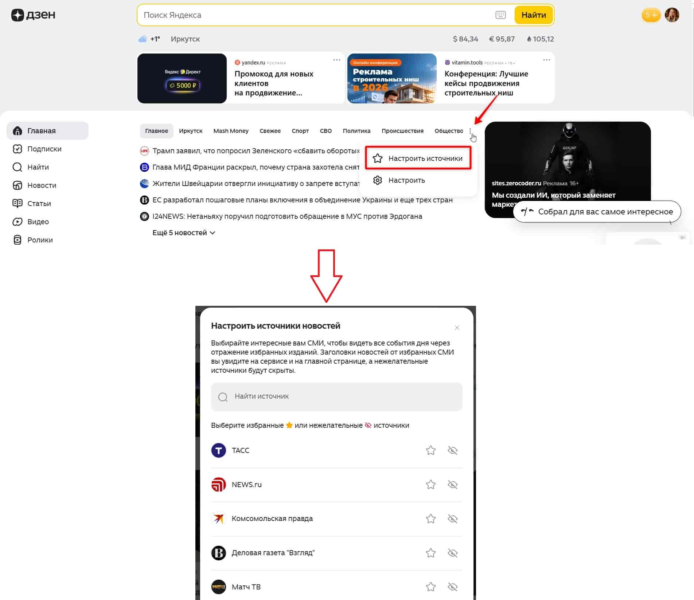The image size is (694, 600).
Task: Switch to the Политика tab
Action: [356, 131]
